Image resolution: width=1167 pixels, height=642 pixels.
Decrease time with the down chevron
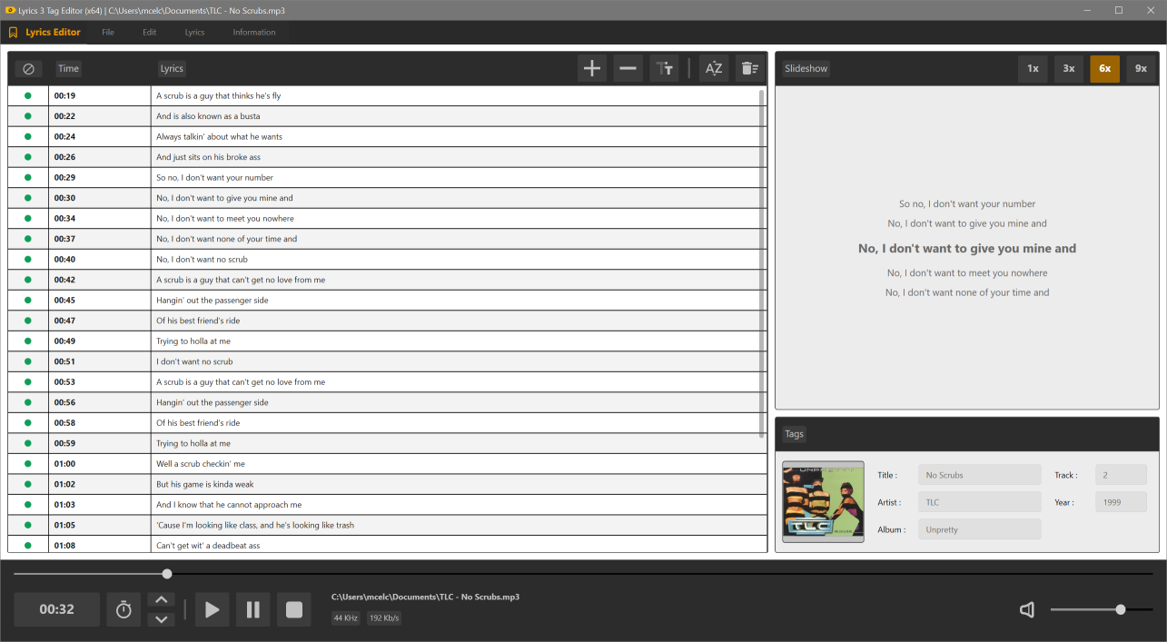point(161,619)
